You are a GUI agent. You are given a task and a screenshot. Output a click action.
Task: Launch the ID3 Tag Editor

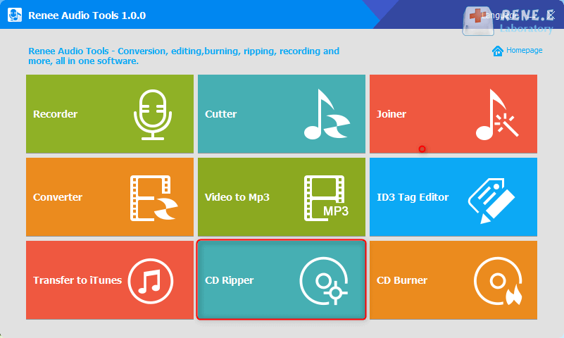coord(453,197)
